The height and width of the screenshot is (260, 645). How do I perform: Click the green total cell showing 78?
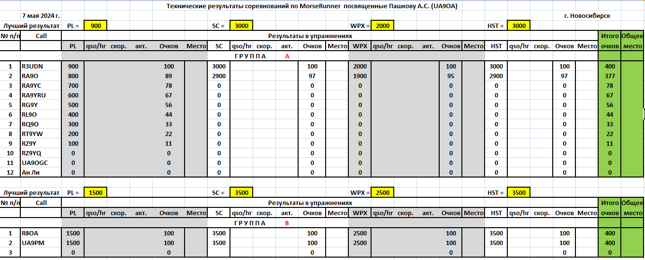pyautogui.click(x=609, y=85)
